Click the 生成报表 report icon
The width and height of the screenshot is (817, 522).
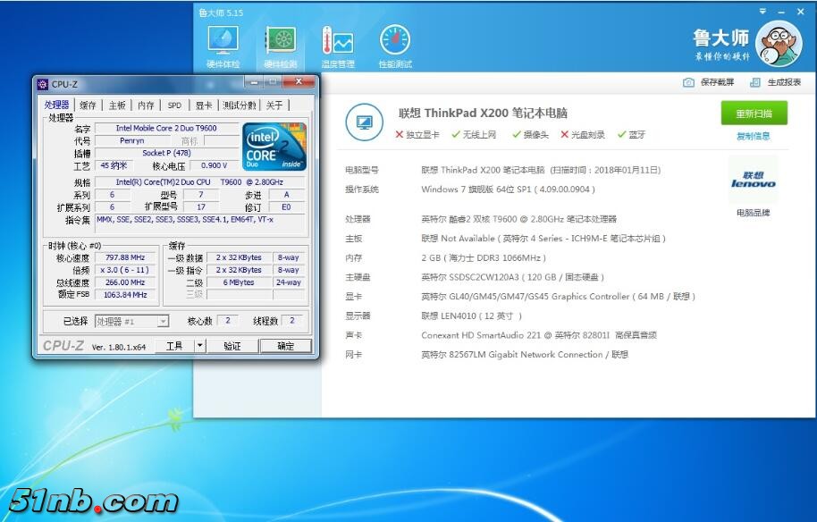[x=755, y=82]
